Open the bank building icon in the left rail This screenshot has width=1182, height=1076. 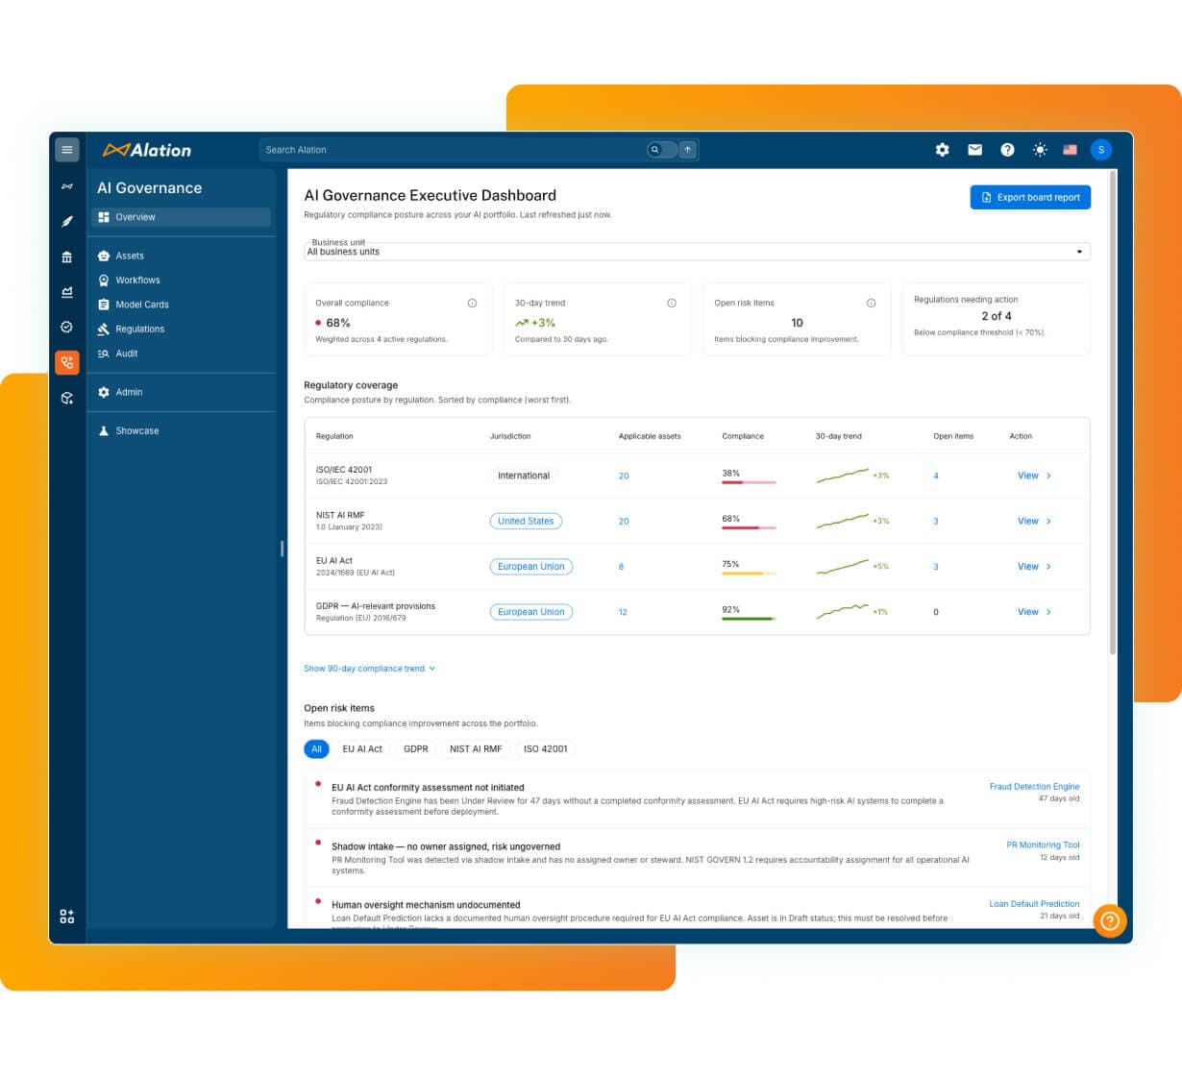(66, 257)
